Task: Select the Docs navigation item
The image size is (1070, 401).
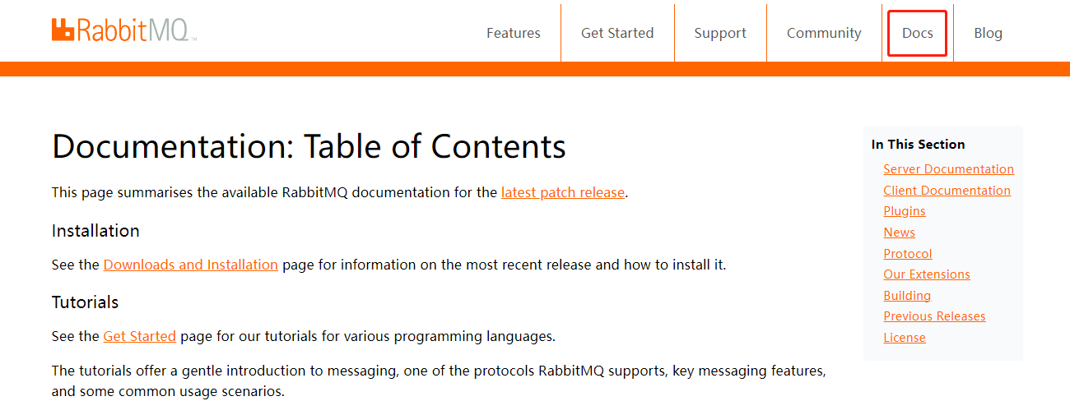Action: (x=918, y=33)
